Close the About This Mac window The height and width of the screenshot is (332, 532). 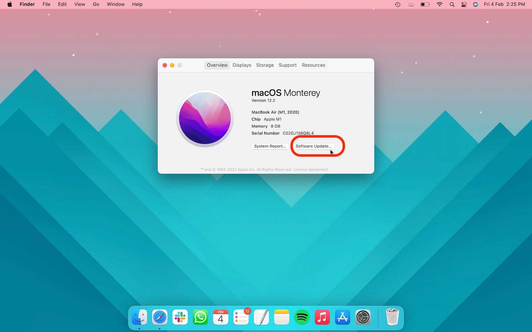[165, 65]
